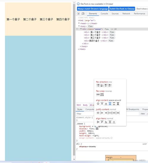Set justify-content to center
The image size is (148, 163).
[x=98, y=113]
